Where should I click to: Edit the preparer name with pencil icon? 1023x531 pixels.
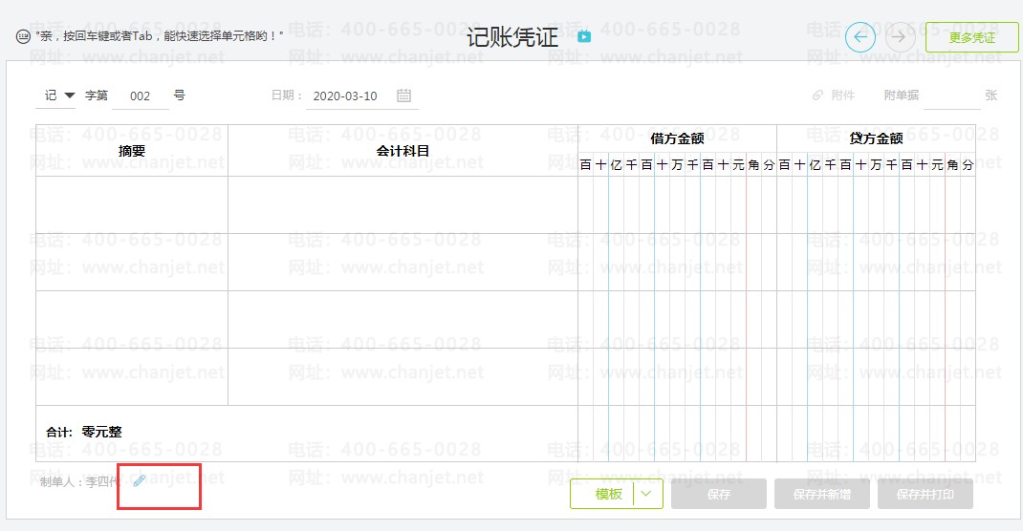tap(139, 481)
